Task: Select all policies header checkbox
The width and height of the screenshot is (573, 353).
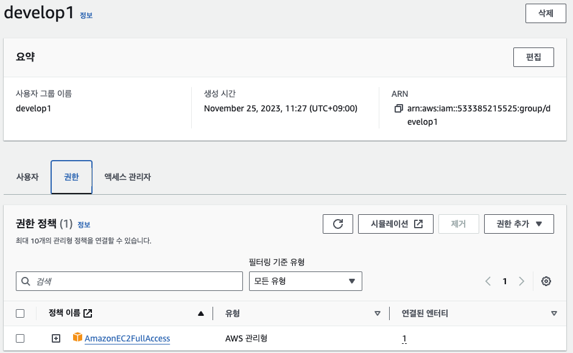Action: pos(20,313)
